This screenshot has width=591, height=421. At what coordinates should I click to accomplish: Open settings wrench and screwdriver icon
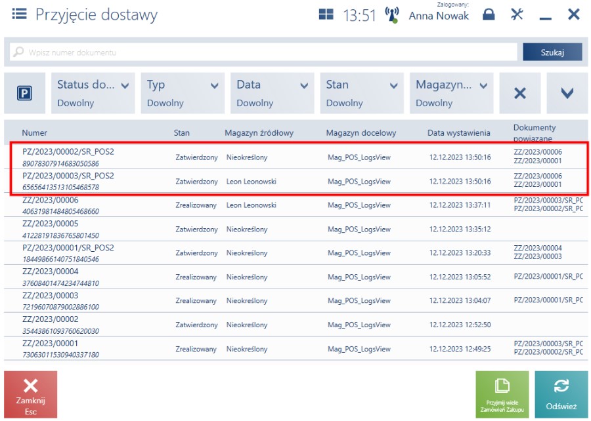tap(517, 14)
